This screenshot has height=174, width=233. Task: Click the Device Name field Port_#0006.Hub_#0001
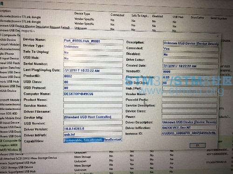(93, 41)
